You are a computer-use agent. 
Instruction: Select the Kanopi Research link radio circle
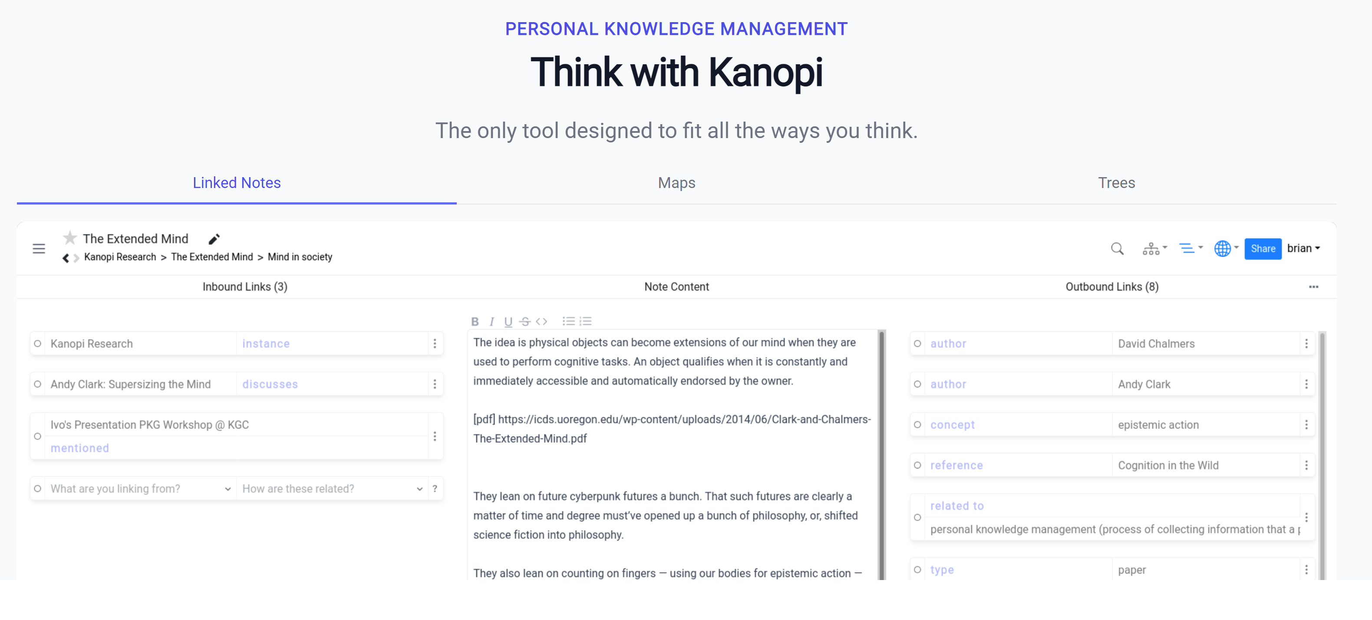(x=37, y=343)
